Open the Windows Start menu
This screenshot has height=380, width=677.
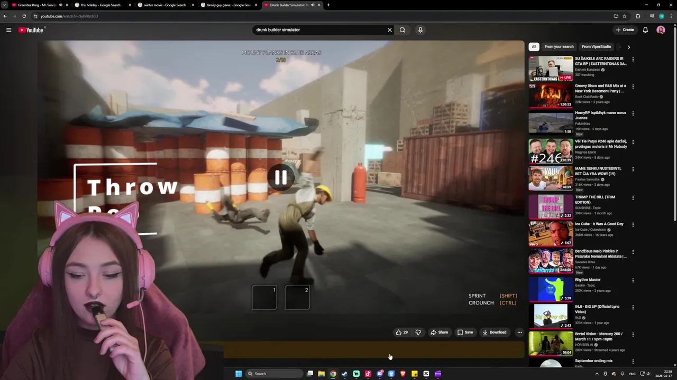click(239, 374)
